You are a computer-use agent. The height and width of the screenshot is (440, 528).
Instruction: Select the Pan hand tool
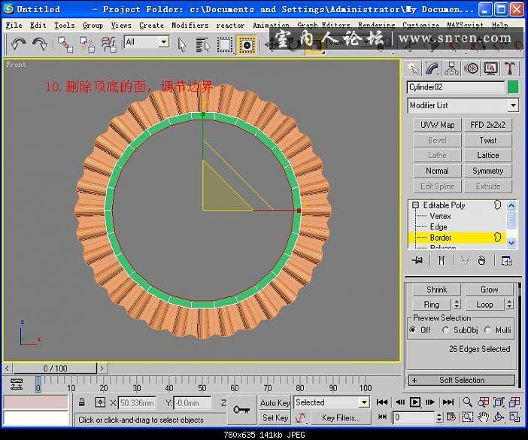pyautogui.click(x=483, y=417)
